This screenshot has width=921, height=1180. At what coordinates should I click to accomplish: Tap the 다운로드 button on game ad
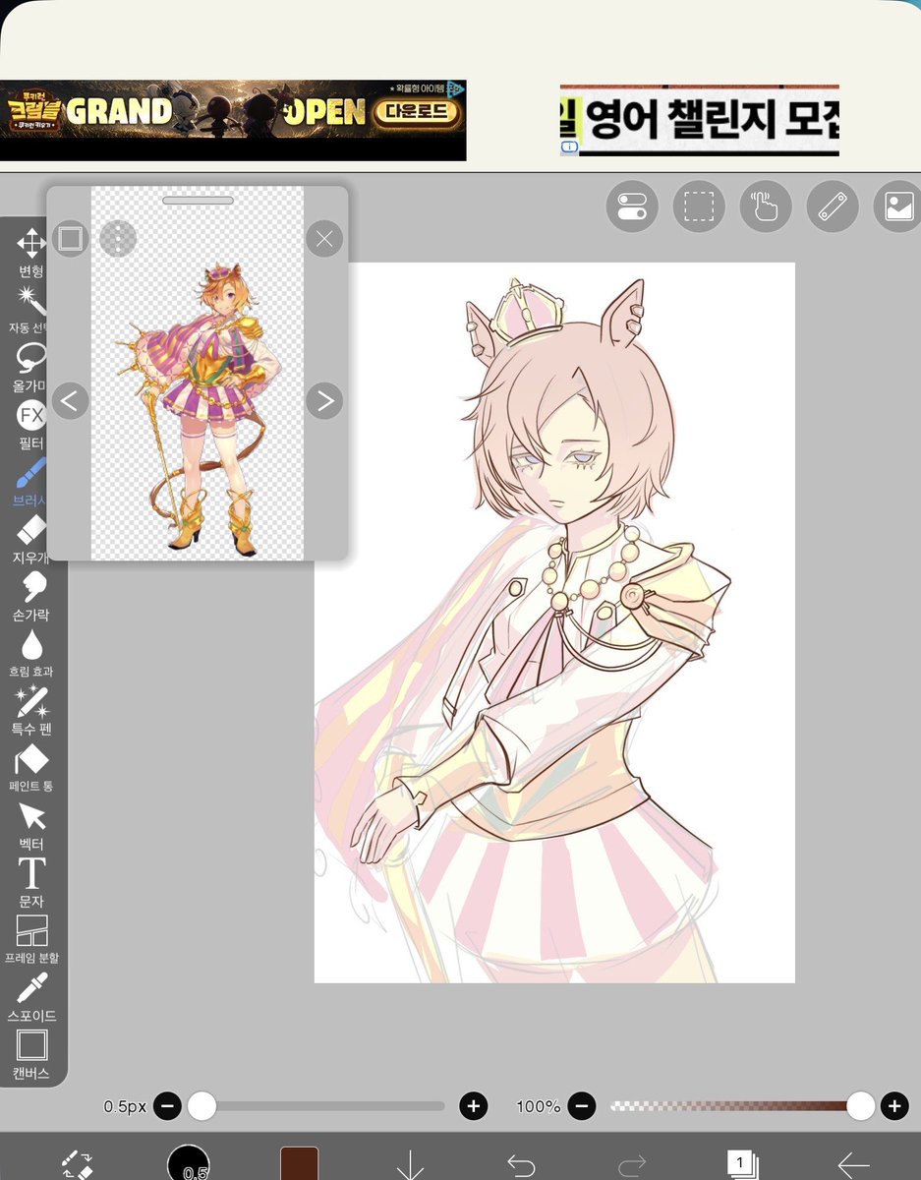click(417, 112)
